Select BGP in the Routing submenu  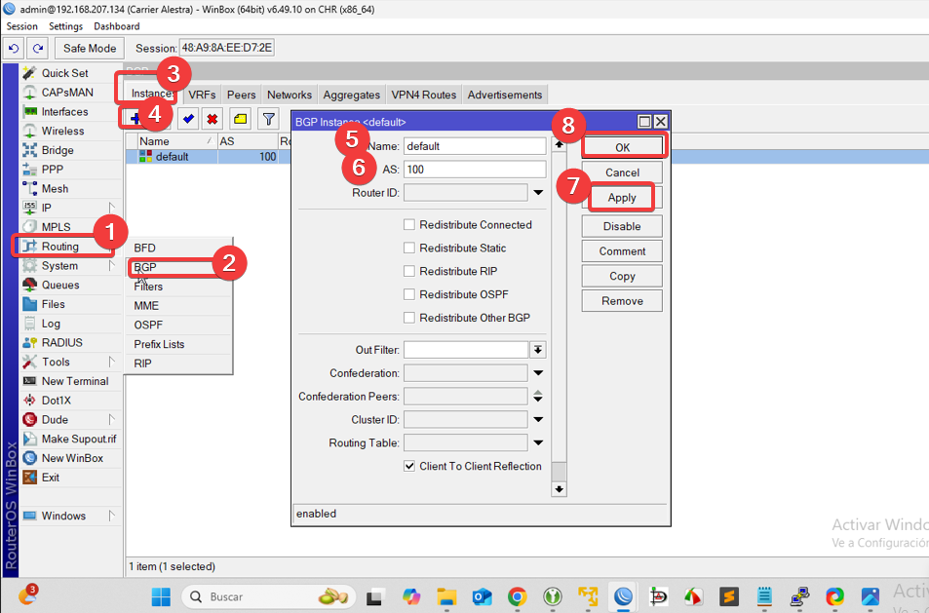146,266
